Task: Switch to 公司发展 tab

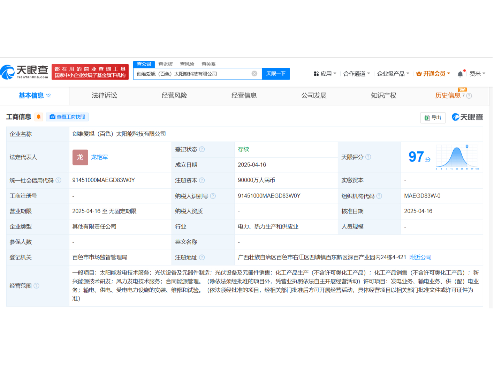Action: [x=314, y=96]
